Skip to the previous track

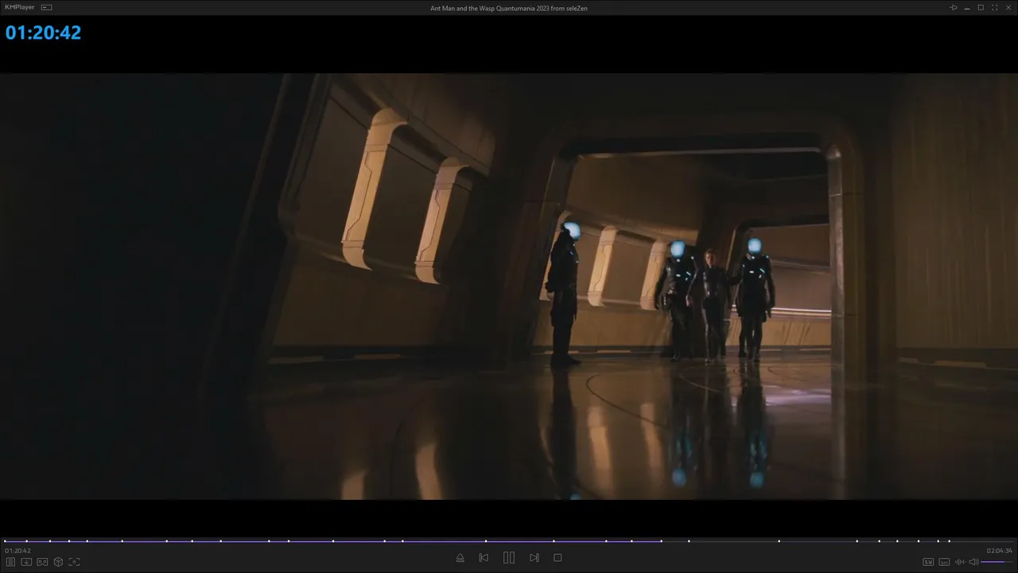coord(484,558)
